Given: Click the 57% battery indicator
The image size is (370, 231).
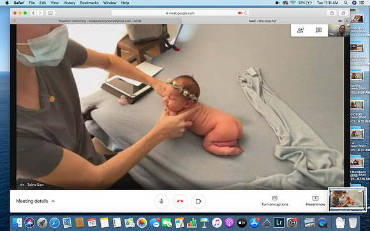Looking at the screenshot, I should 305,3.
